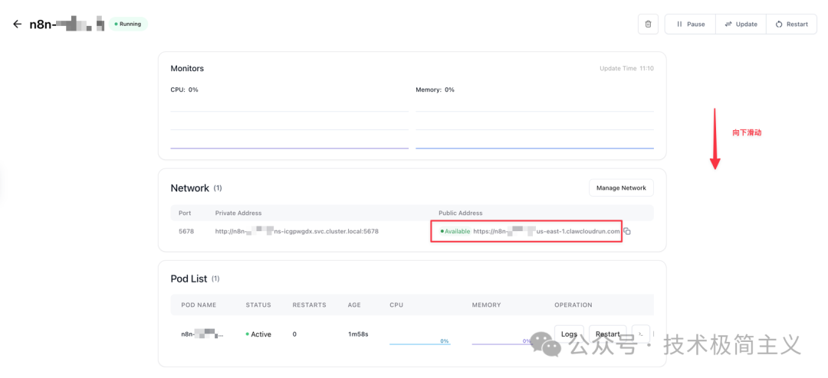Viewport: 828px width, 378px height.
Task: Click the pod CPU usage bar
Action: 420,343
